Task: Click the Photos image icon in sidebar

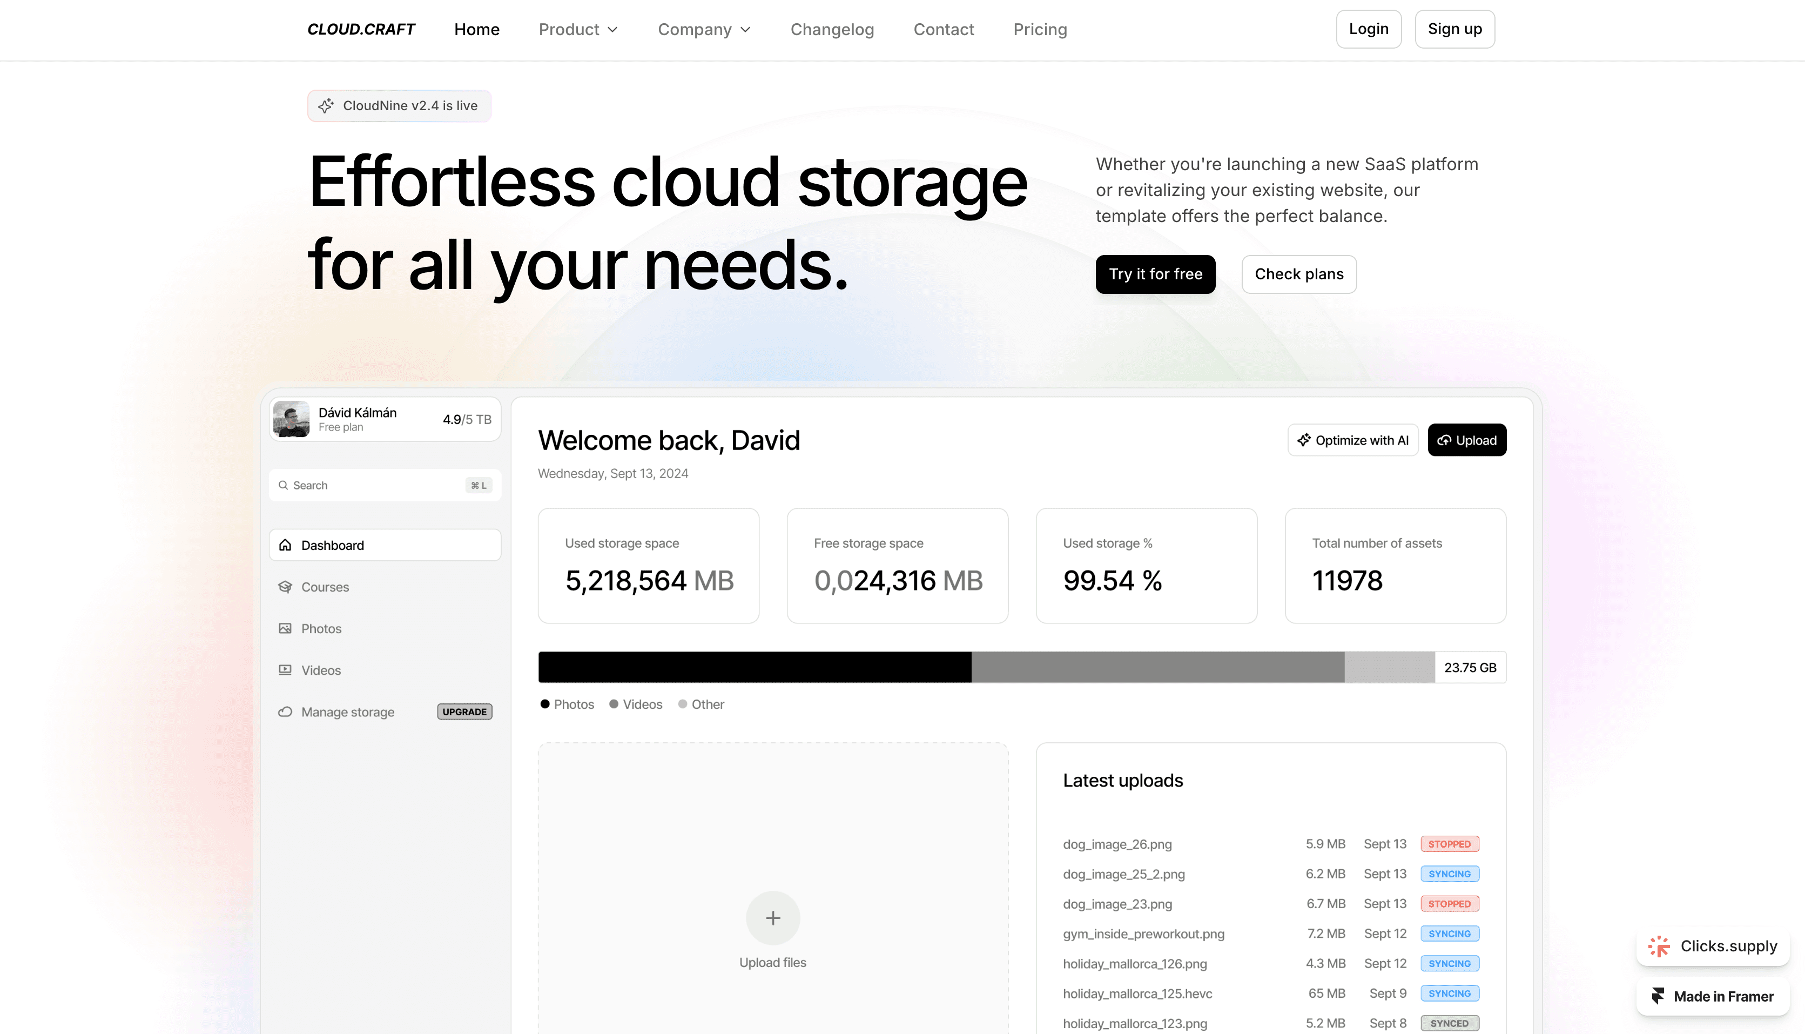Action: pyautogui.click(x=285, y=628)
